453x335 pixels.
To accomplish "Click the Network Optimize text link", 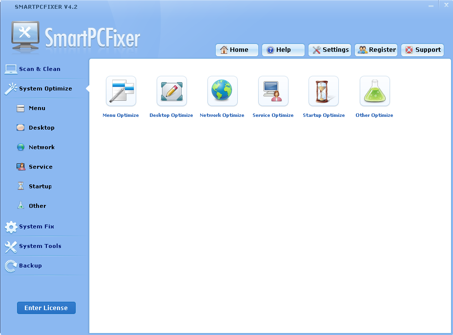I will tap(222, 115).
